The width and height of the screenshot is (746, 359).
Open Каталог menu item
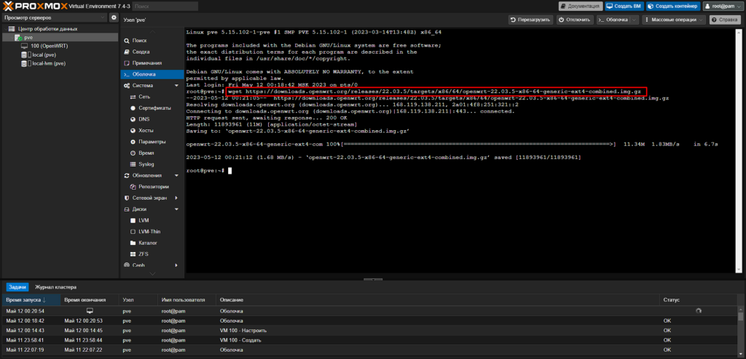point(148,243)
